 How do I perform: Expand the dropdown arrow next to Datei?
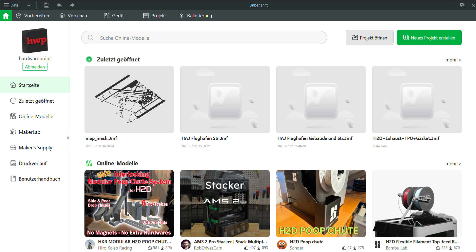point(28,5)
